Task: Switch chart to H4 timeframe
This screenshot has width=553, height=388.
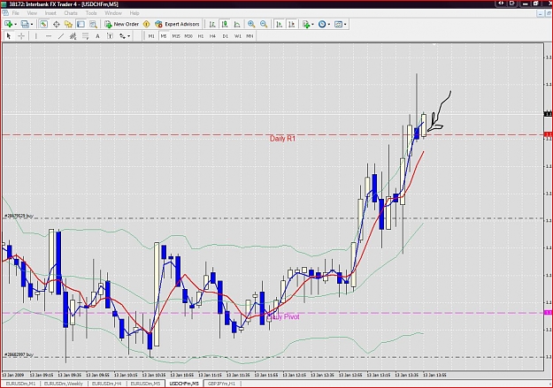Action: click(x=212, y=36)
